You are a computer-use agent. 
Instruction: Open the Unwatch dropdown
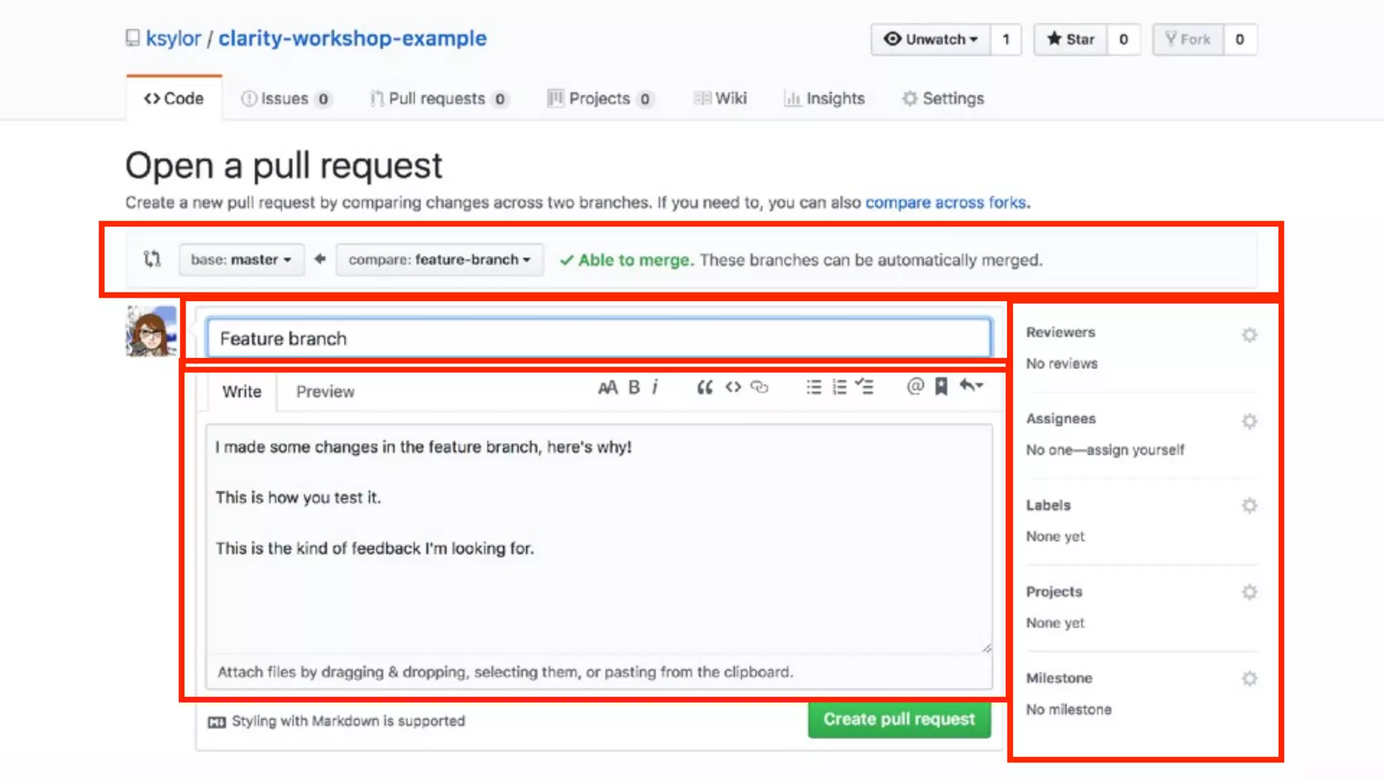931,39
